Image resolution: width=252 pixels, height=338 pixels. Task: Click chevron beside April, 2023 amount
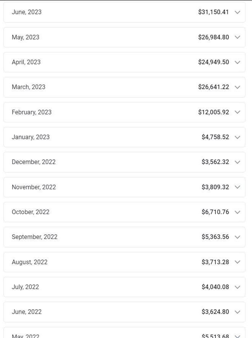[x=237, y=62]
